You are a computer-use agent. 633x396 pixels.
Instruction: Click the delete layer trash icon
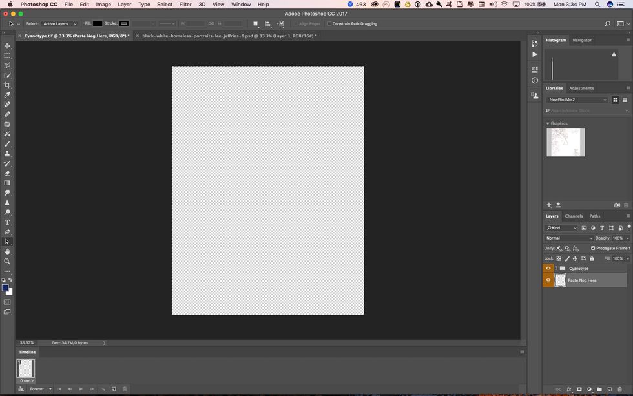pos(620,390)
